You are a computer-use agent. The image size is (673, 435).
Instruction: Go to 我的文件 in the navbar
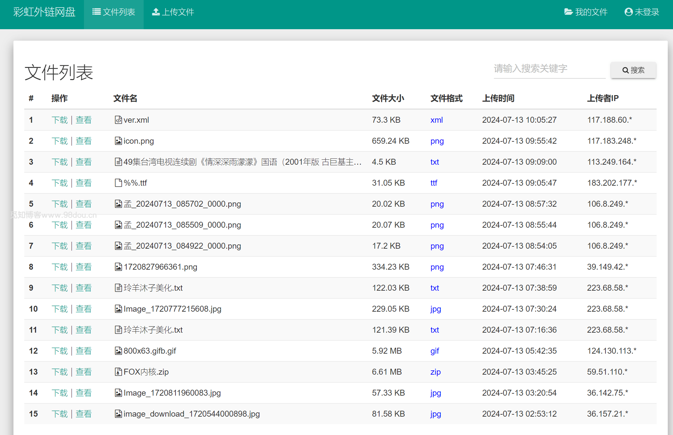[x=586, y=12]
